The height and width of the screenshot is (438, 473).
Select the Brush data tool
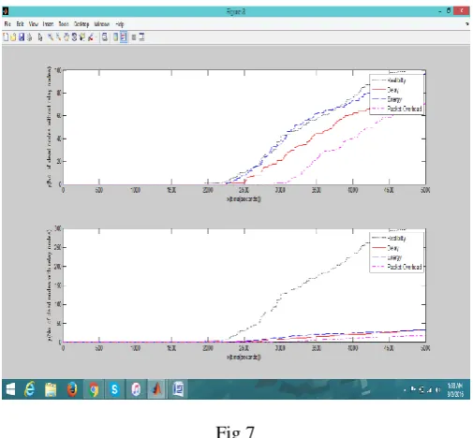click(x=91, y=37)
